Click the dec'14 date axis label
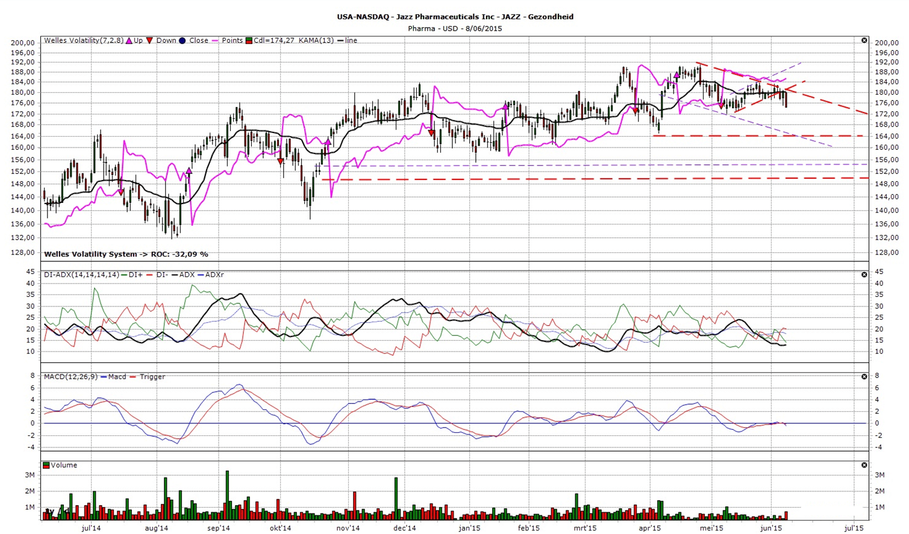Screen dimensions: 909x534 pos(405,528)
